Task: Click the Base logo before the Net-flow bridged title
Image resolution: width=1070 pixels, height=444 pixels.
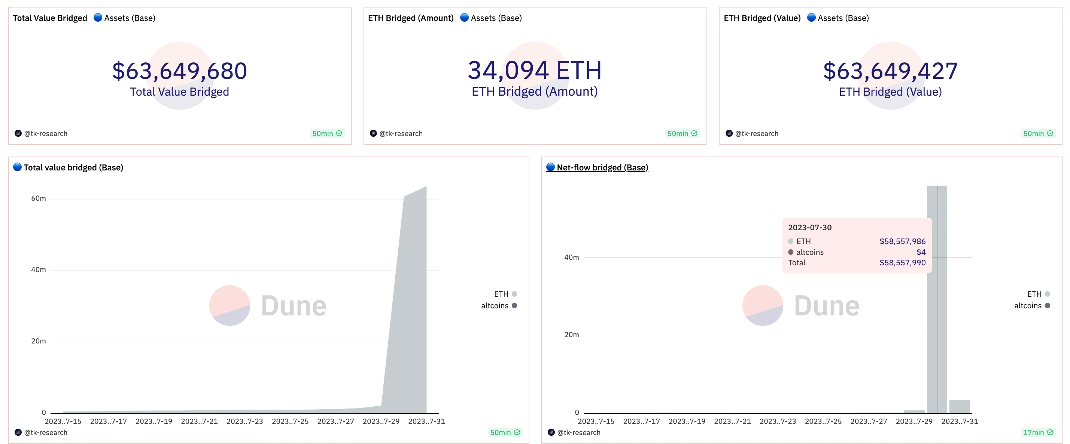Action: pos(550,167)
